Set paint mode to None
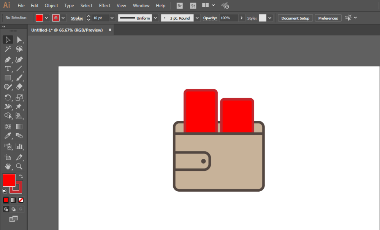The width and height of the screenshot is (380, 230). 21,200
